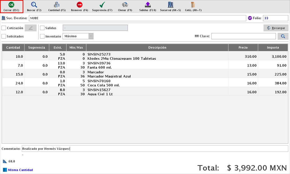Sort table by Descripción column header
The width and height of the screenshot is (290, 174).
point(157,47)
